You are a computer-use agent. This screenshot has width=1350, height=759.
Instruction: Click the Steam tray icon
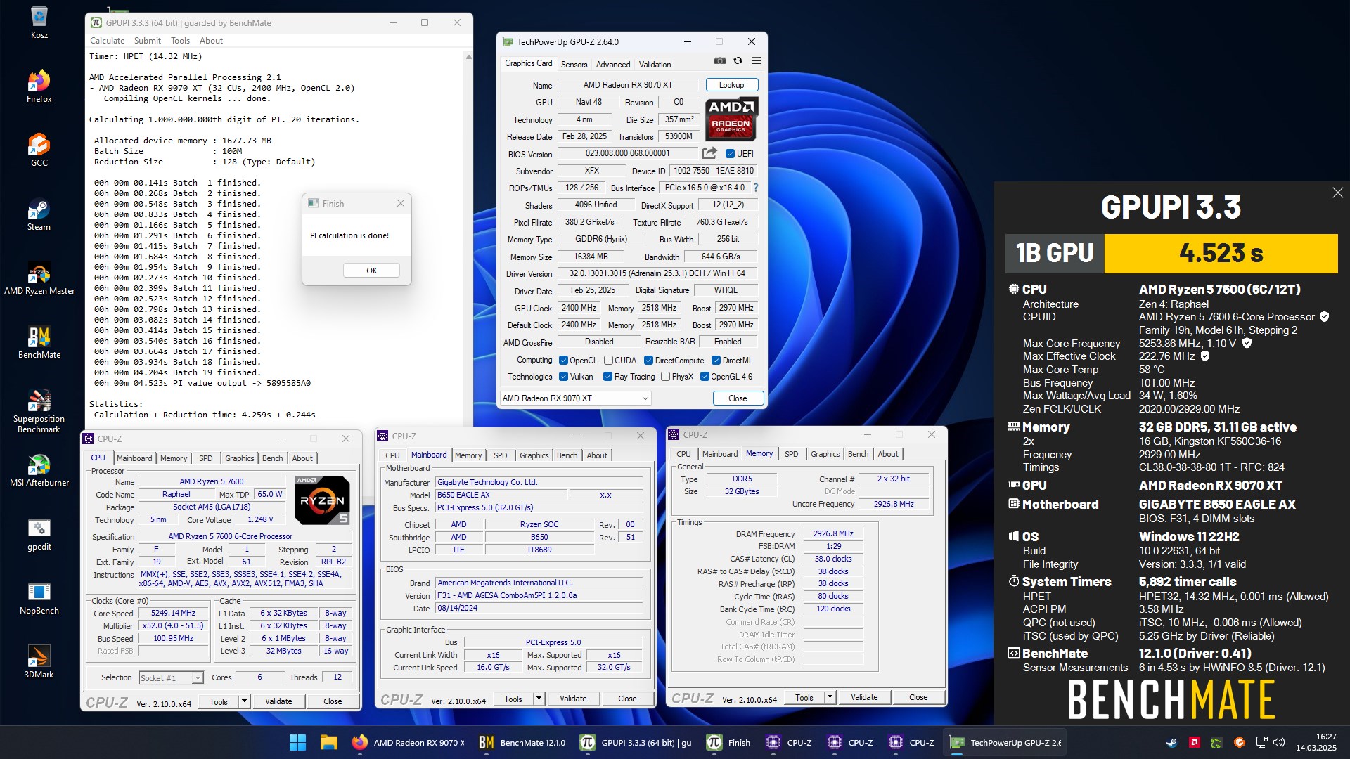[x=1171, y=742]
